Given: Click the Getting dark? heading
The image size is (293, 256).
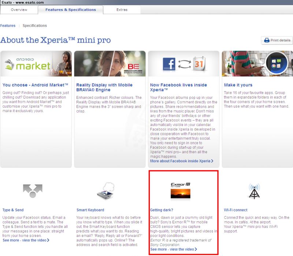Looking at the screenshot, I should pos(162,210).
